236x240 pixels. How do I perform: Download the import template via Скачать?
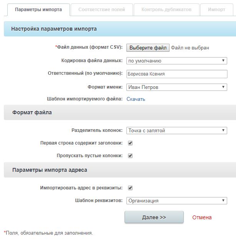click(x=136, y=99)
